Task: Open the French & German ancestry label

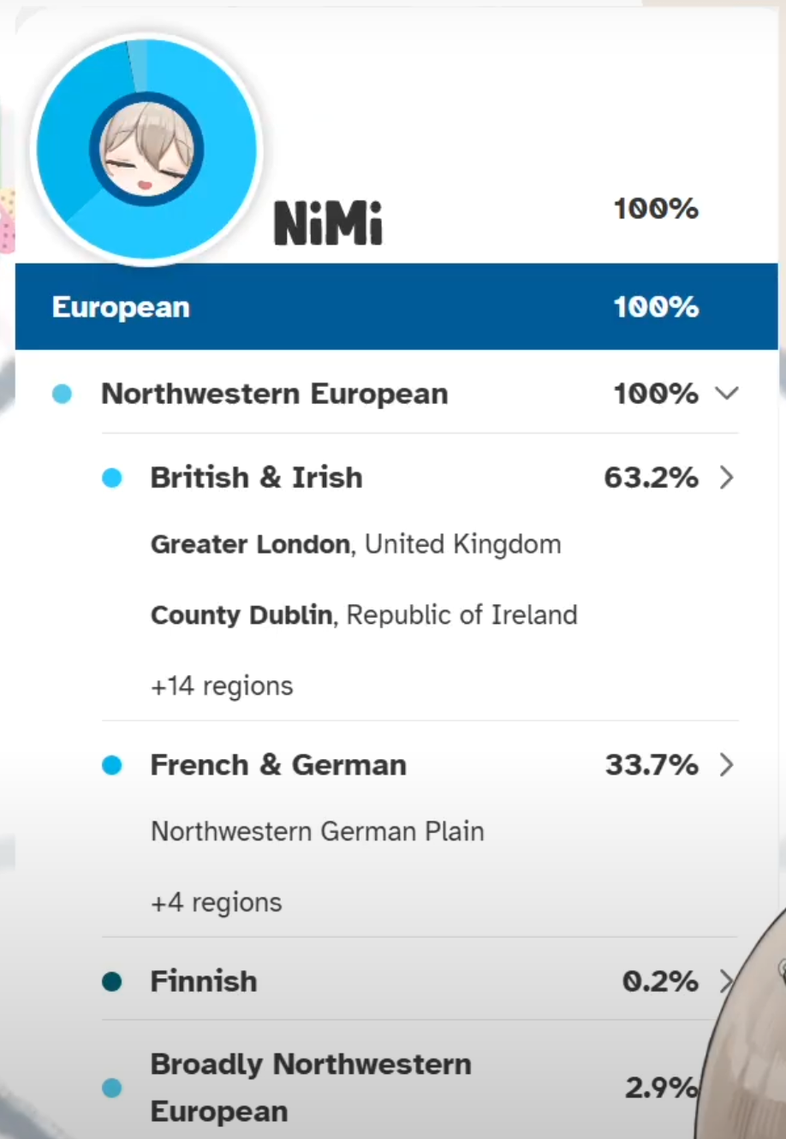Action: point(278,765)
